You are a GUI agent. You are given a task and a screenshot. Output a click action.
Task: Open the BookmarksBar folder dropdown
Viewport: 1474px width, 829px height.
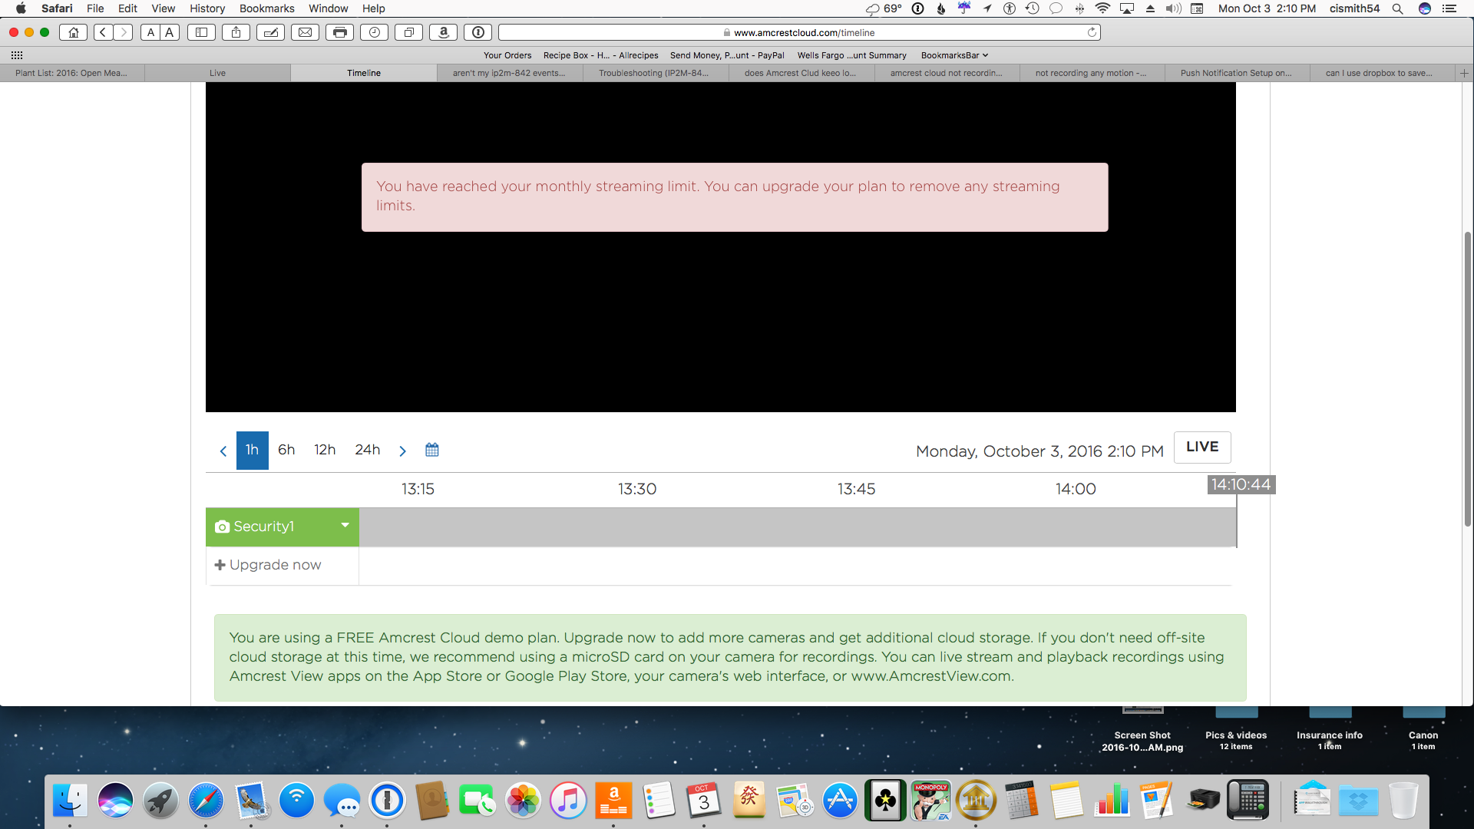point(954,55)
